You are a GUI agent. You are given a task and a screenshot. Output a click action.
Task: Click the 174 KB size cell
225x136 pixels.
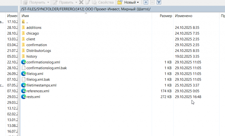tap(166, 91)
